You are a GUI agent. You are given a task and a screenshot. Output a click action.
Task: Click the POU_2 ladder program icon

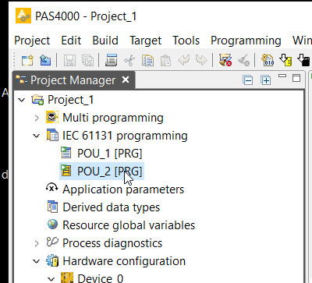point(66,171)
